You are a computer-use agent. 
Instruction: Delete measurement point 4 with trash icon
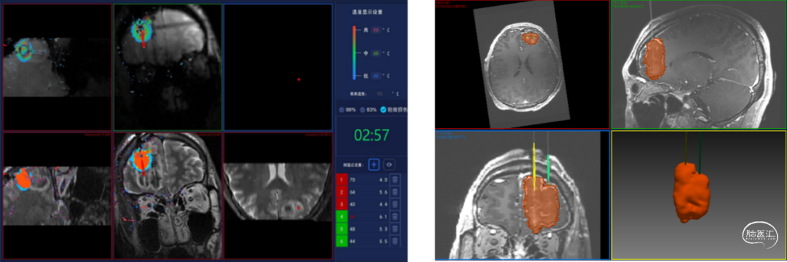coord(395,217)
